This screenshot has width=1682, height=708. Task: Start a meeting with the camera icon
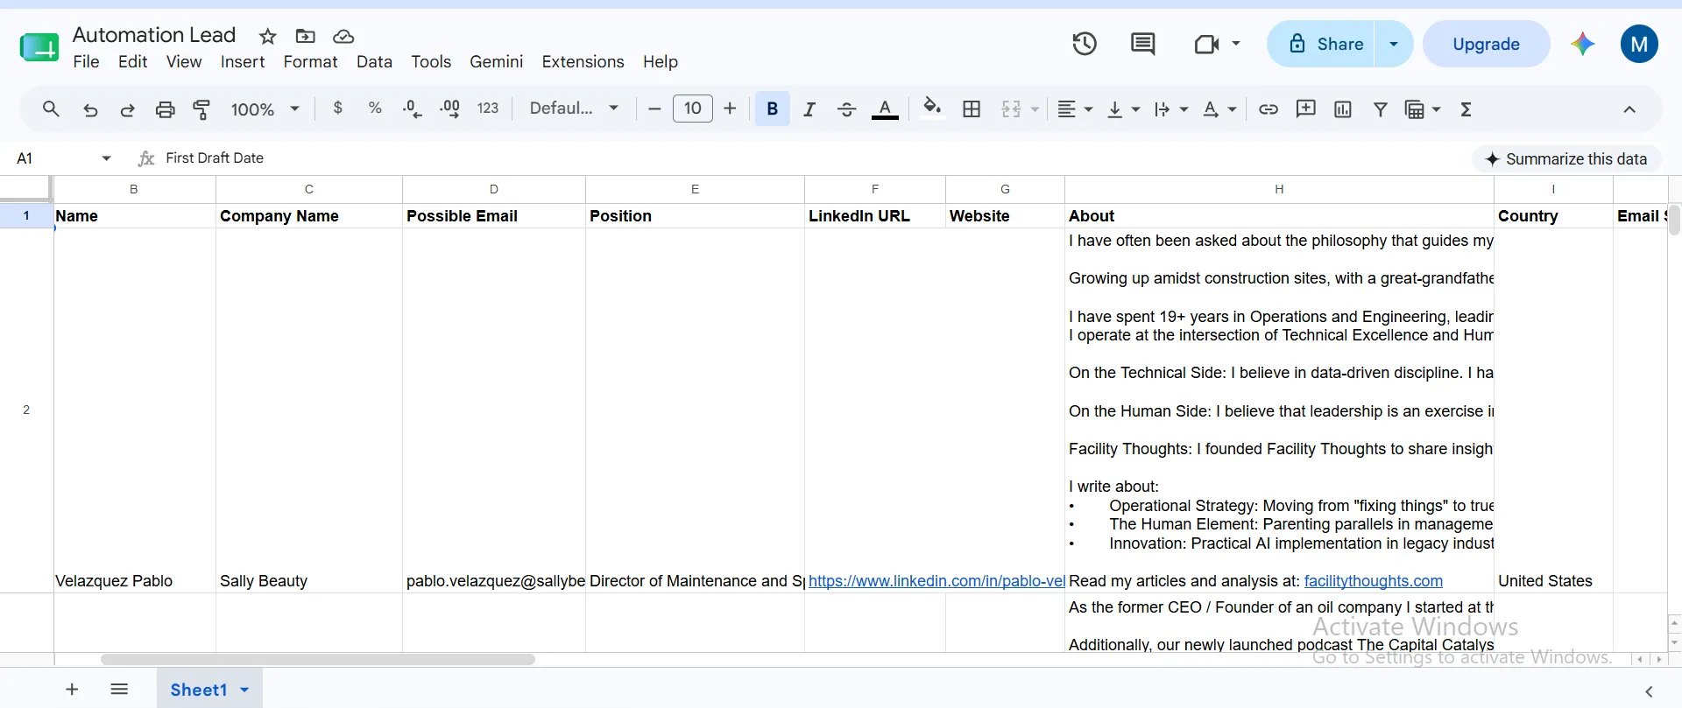click(1207, 44)
